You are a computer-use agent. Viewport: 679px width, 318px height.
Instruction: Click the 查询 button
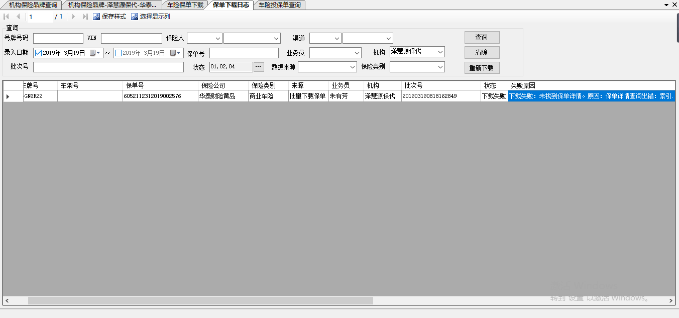[482, 37]
